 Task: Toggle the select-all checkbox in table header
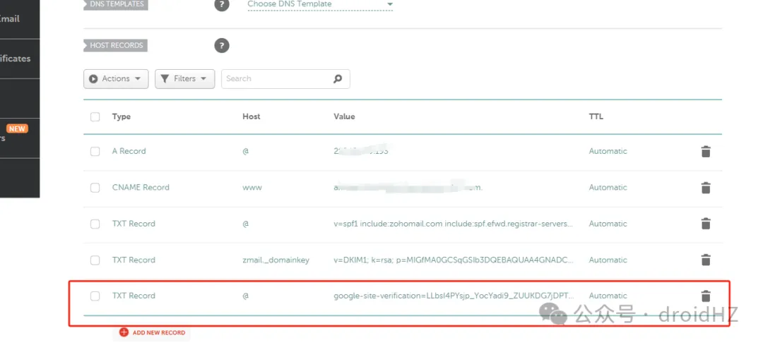95,117
